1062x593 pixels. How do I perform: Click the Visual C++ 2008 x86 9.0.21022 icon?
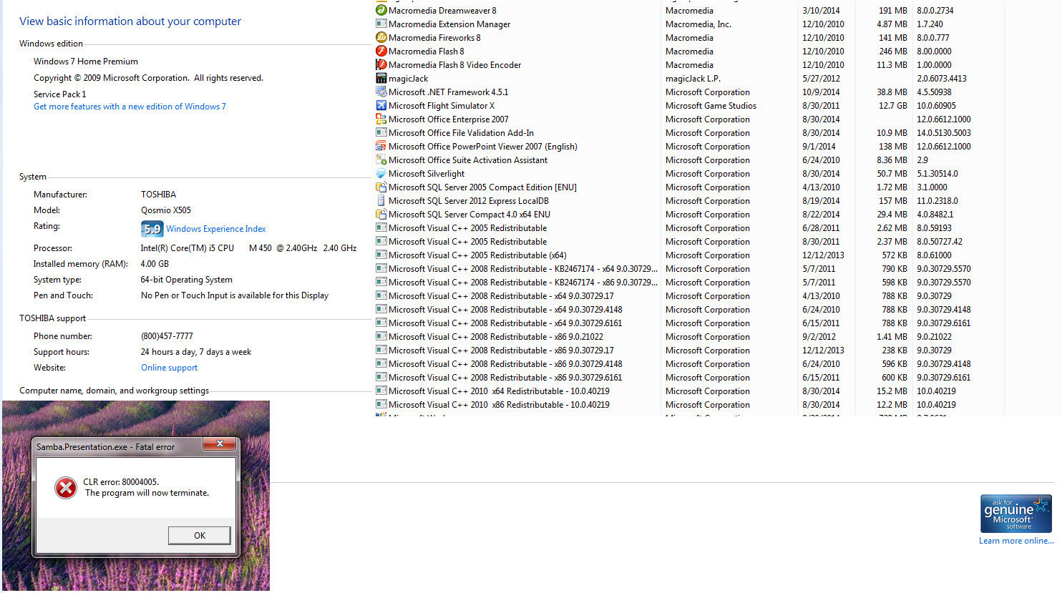381,336
